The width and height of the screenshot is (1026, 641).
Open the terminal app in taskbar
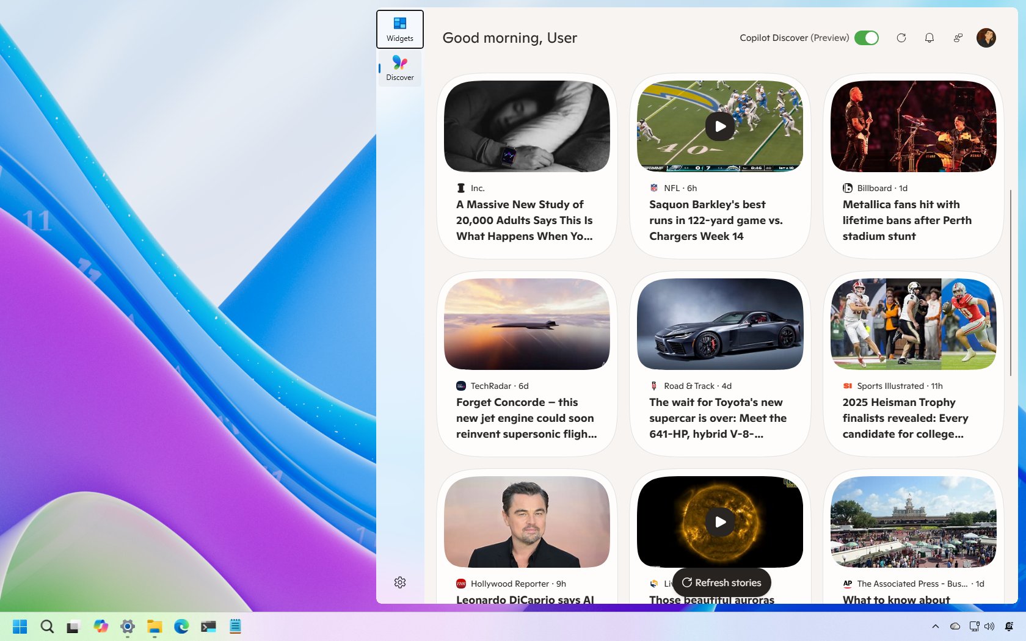click(208, 626)
